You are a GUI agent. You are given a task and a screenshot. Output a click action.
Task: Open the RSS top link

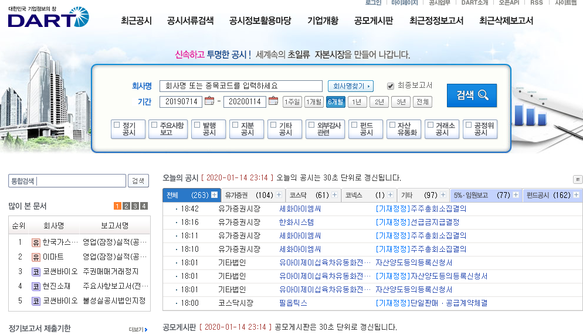537,2
